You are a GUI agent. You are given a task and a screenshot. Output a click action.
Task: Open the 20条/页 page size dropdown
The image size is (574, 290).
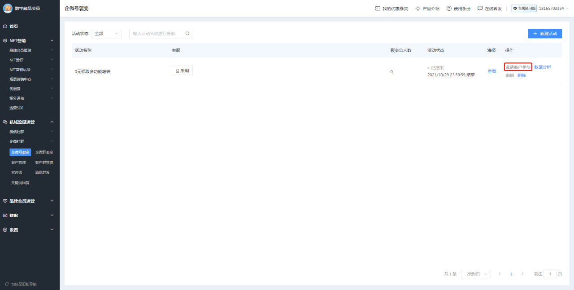tap(475, 273)
